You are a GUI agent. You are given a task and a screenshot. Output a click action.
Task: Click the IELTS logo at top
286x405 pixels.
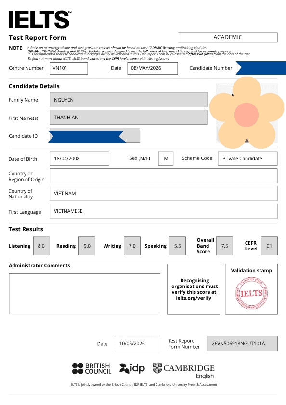tap(40, 19)
